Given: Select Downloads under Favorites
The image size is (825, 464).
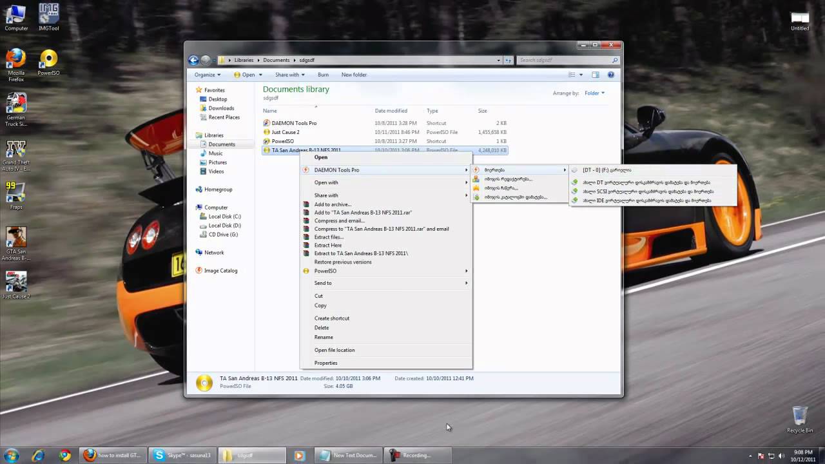Looking at the screenshot, I should (221, 108).
